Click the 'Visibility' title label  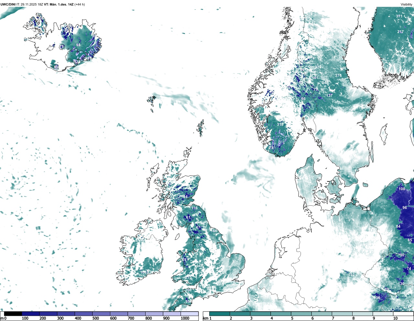[407, 4]
